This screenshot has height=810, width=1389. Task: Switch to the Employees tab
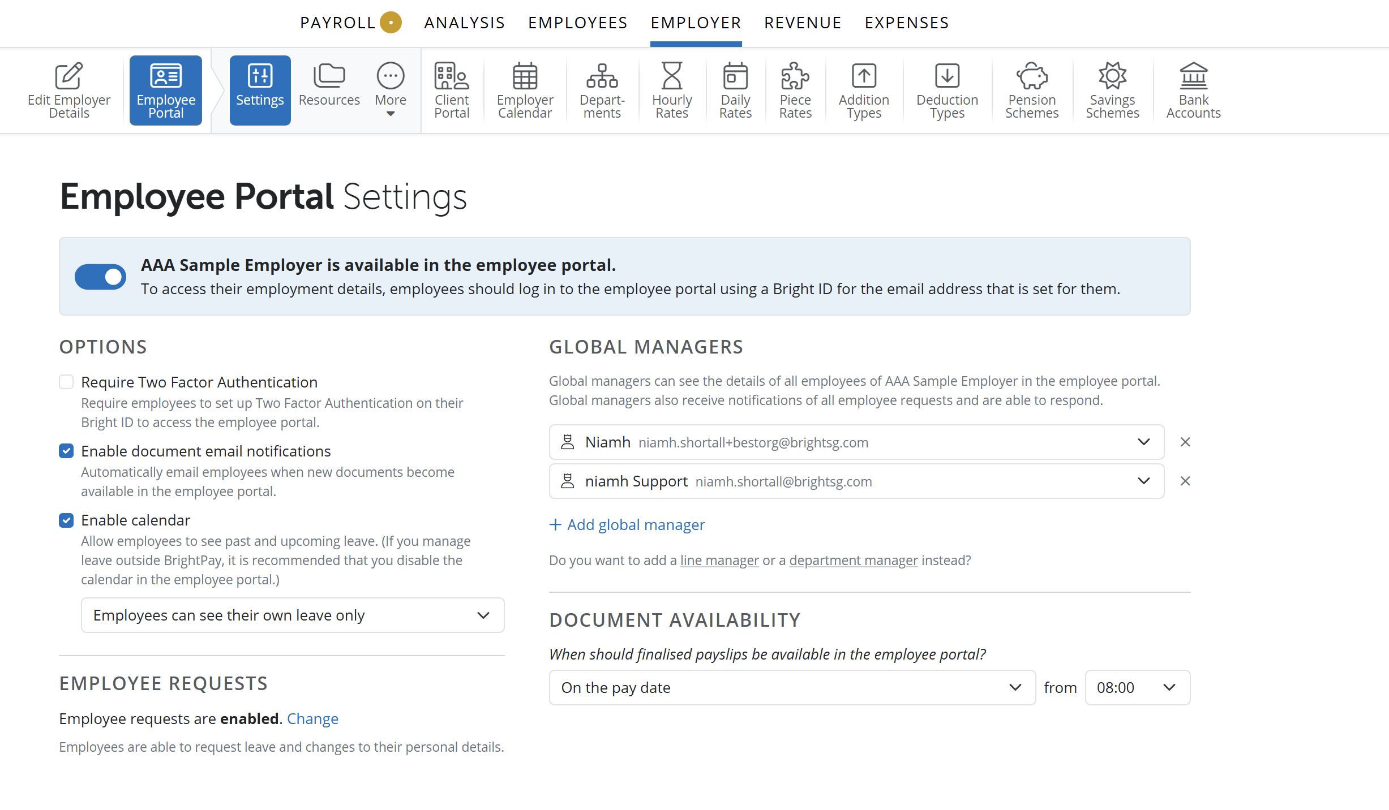click(577, 23)
